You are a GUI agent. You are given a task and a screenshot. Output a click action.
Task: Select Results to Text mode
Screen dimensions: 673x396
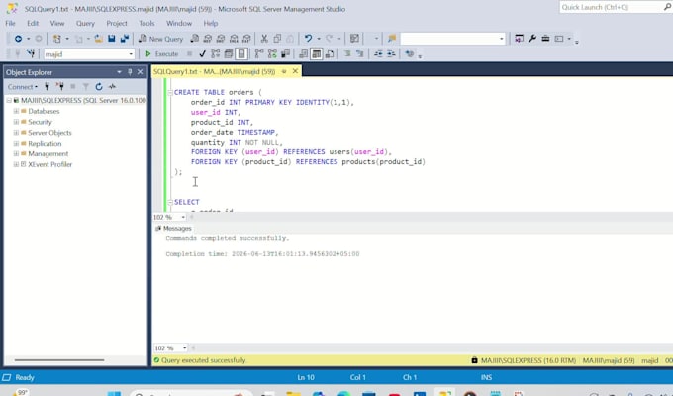coord(303,54)
